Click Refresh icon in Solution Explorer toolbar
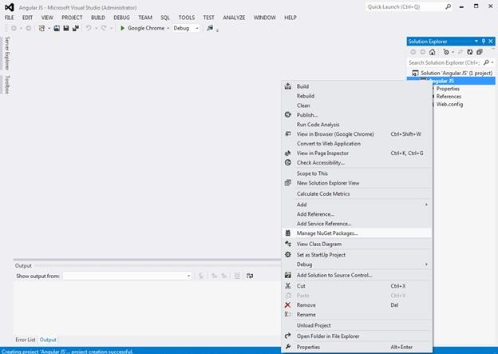The height and width of the screenshot is (354, 498). tap(470, 52)
